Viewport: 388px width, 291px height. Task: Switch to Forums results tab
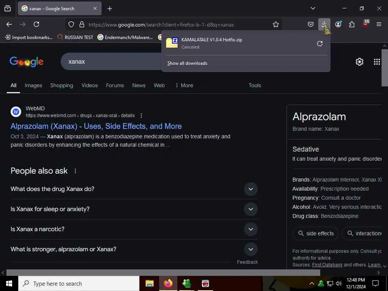click(x=115, y=85)
